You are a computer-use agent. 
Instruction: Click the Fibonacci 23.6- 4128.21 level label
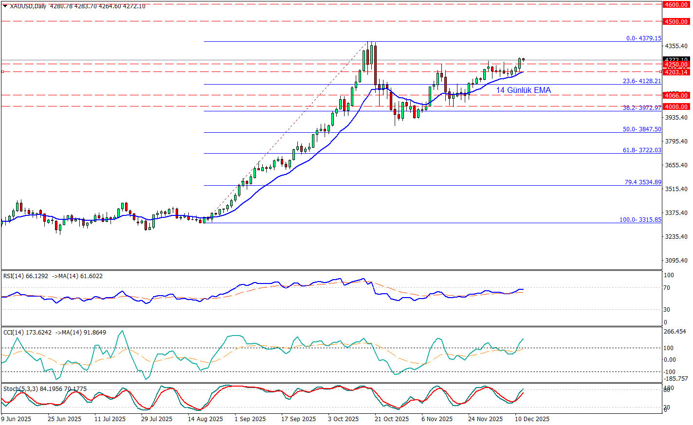pyautogui.click(x=642, y=81)
